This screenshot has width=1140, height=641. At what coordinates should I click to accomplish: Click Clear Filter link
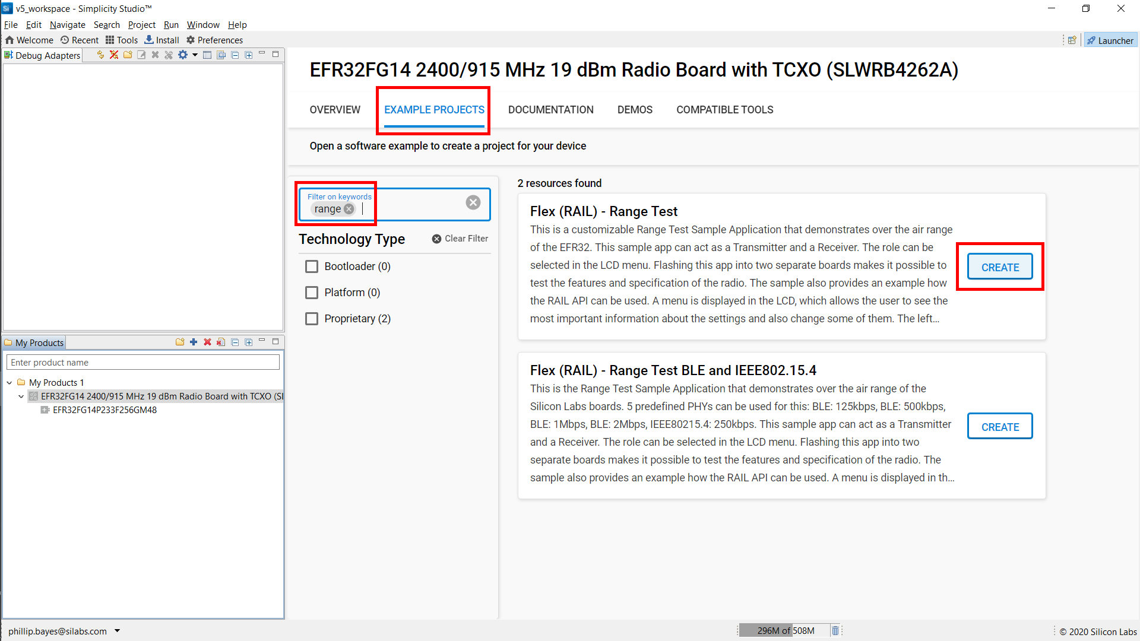pyautogui.click(x=460, y=239)
